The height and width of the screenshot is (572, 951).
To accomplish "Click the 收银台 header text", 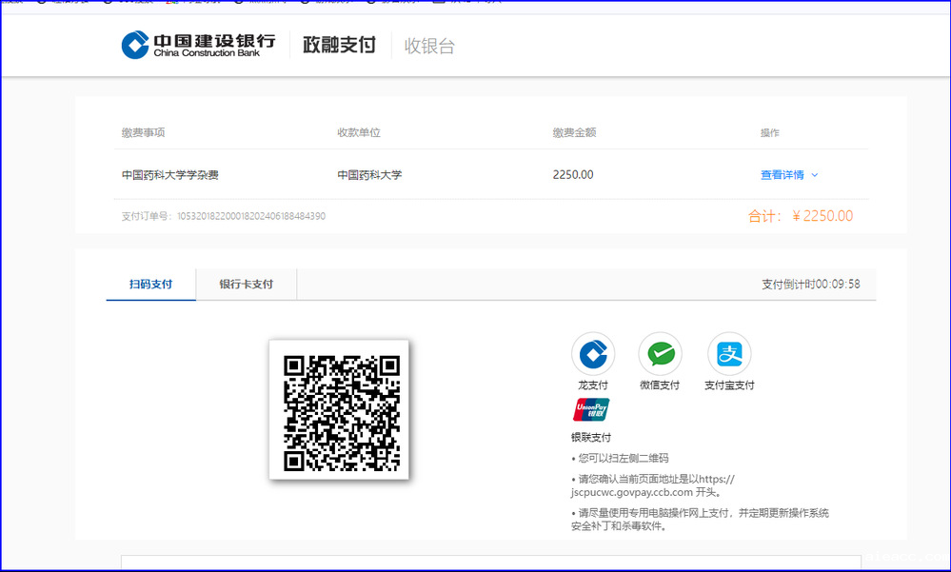I will 429,46.
